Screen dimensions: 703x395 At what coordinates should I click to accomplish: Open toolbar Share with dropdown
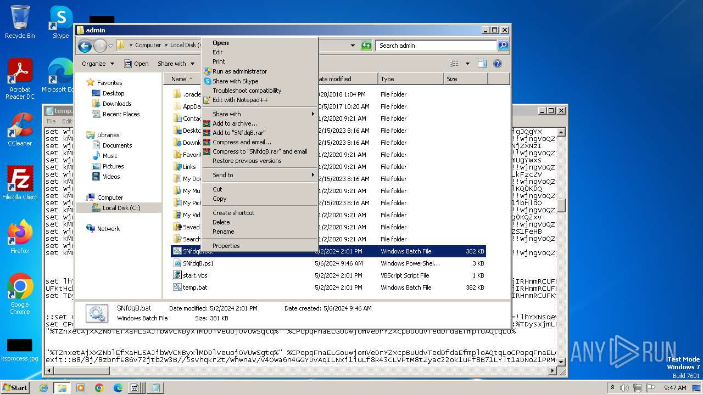pos(176,64)
